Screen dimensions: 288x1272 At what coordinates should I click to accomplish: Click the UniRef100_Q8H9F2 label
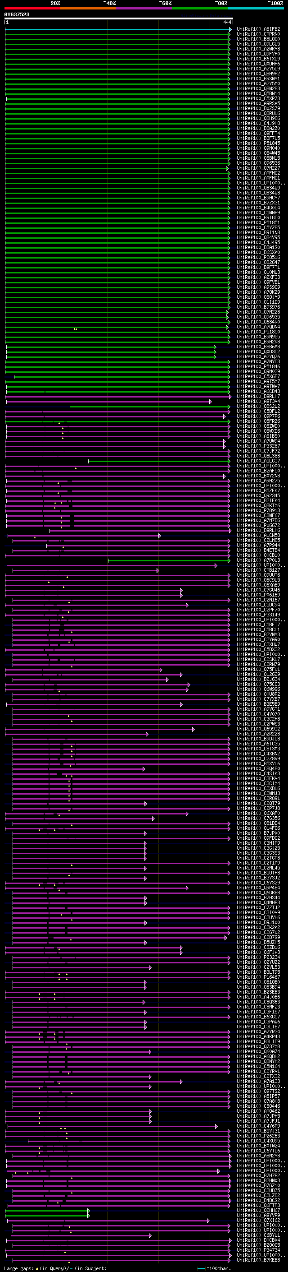pyautogui.click(x=258, y=74)
